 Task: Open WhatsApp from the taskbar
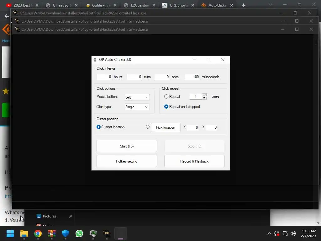(x=79, y=233)
